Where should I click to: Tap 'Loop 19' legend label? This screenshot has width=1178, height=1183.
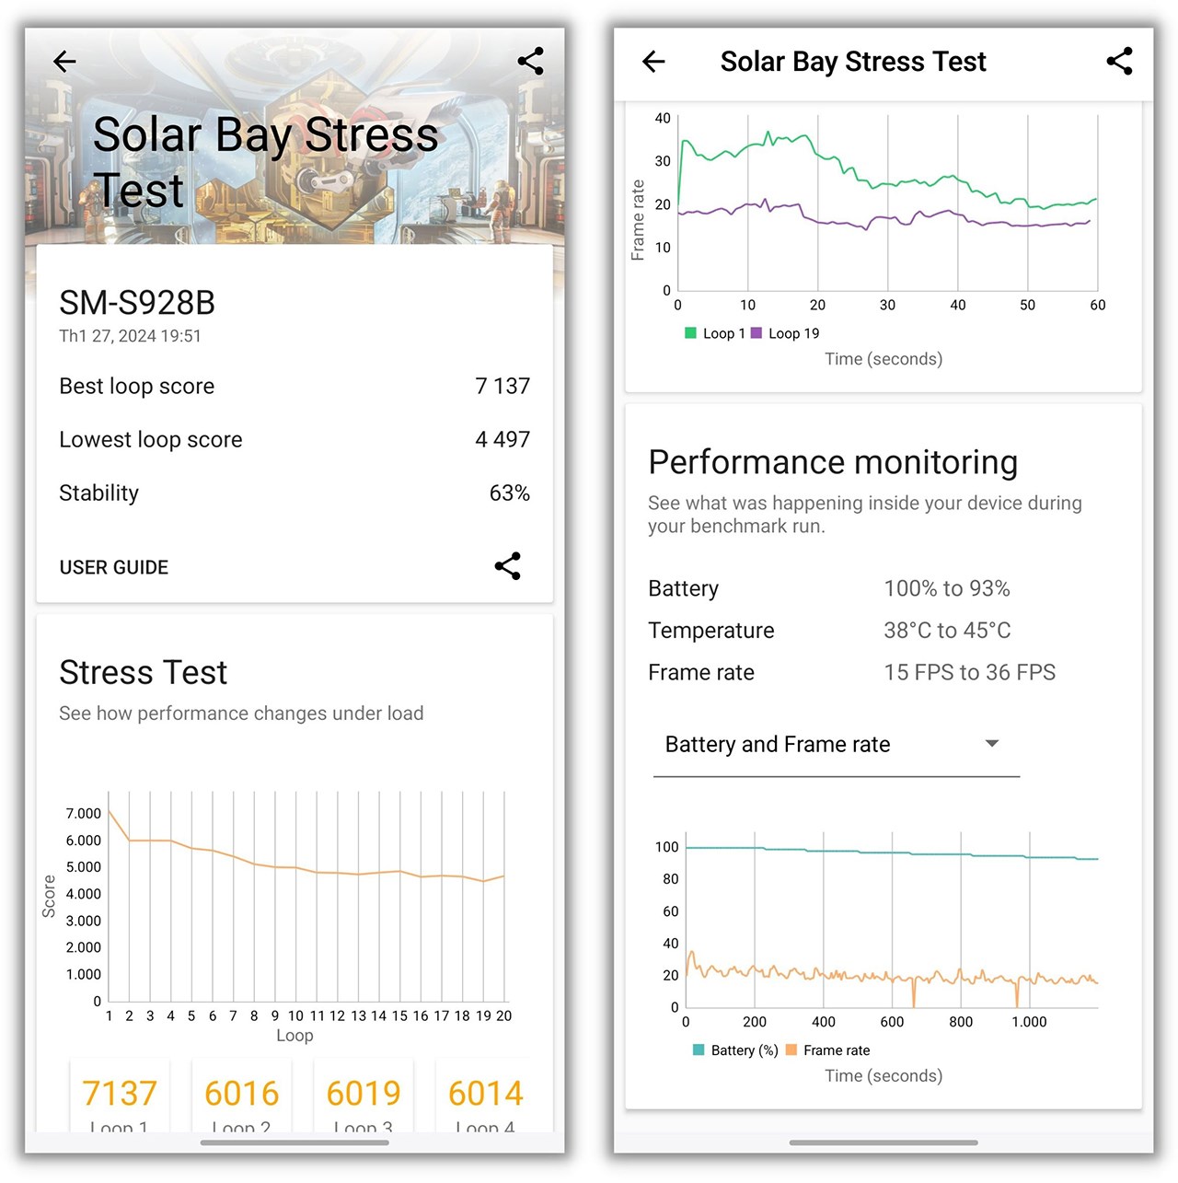click(793, 333)
